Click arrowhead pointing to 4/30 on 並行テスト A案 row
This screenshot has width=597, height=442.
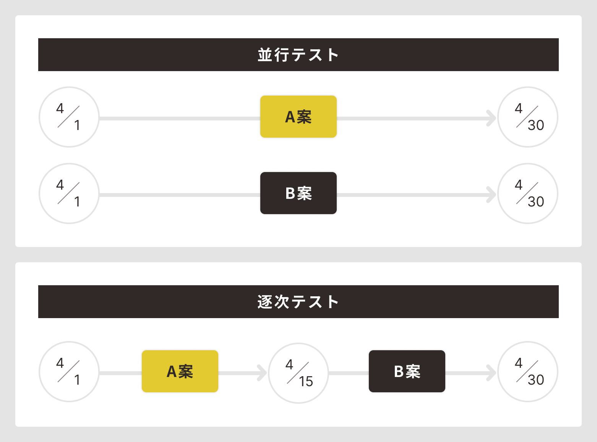tap(491, 118)
